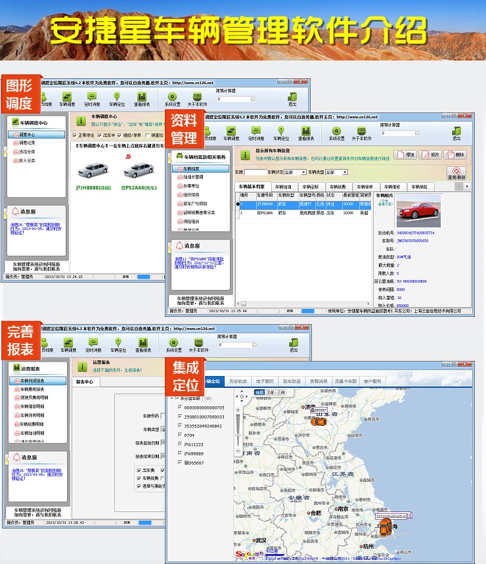Toggle 出车费 checkbox in report center

click(x=139, y=470)
